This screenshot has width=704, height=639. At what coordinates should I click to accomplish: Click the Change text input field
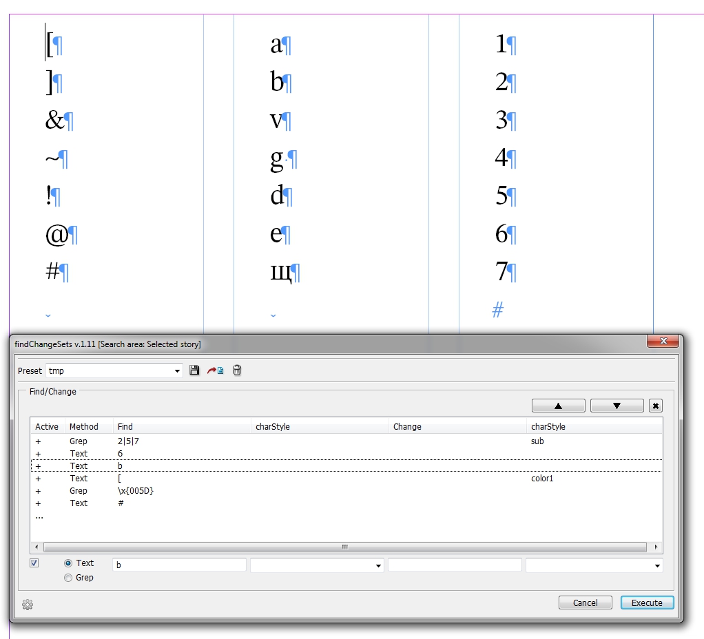455,565
